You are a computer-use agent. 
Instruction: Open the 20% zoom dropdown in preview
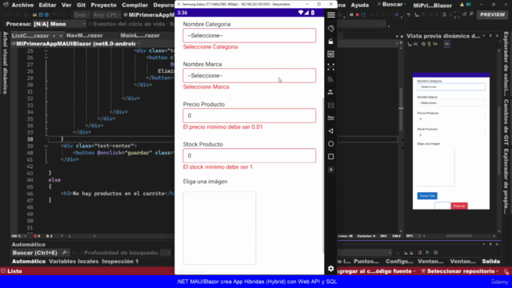tap(414, 236)
